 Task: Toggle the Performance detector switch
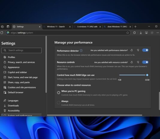pos(145,50)
